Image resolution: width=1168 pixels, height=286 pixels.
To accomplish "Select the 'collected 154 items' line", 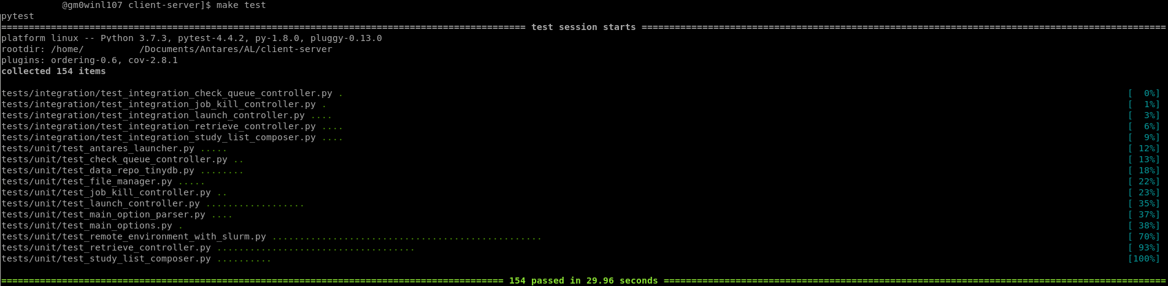I will 53,71.
